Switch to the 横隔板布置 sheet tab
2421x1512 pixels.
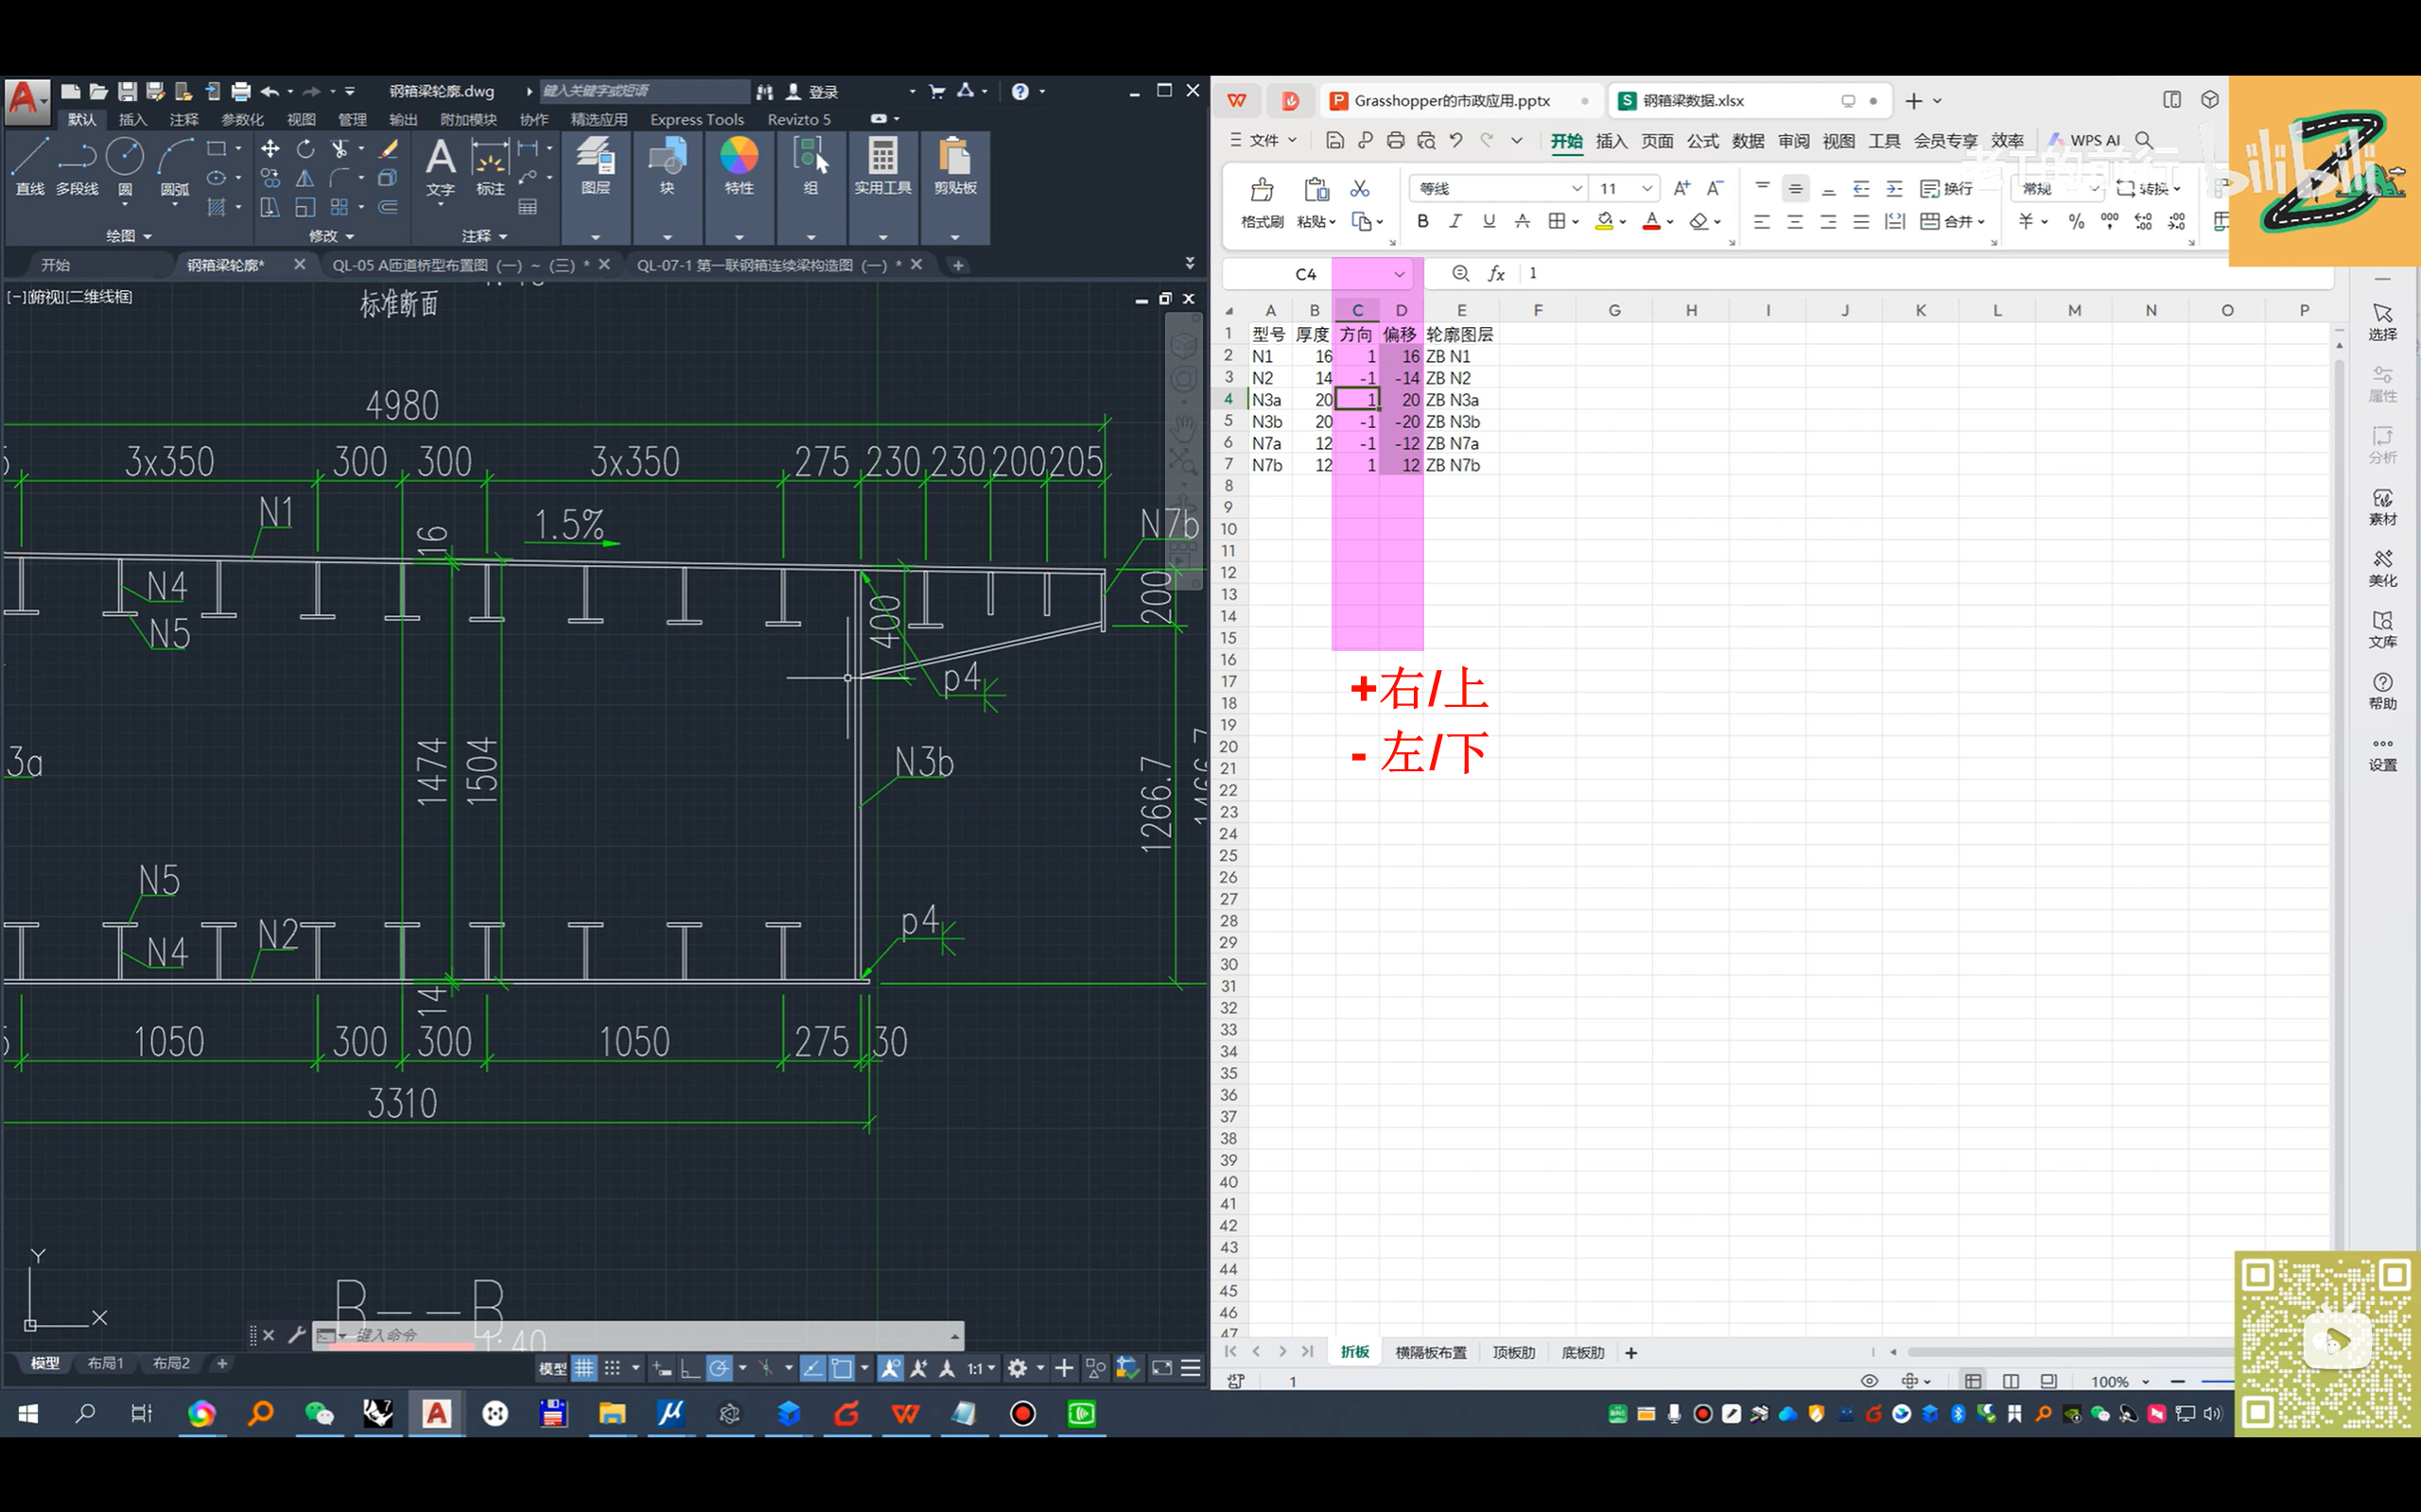pos(1430,1352)
